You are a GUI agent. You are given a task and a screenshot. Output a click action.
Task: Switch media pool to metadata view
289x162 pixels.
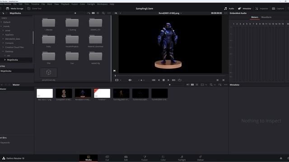(188, 85)
